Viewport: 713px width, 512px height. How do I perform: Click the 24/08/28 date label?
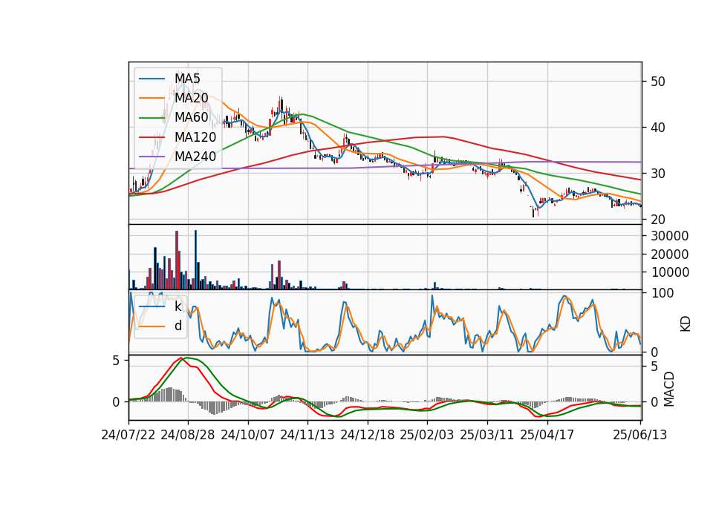pos(188,435)
